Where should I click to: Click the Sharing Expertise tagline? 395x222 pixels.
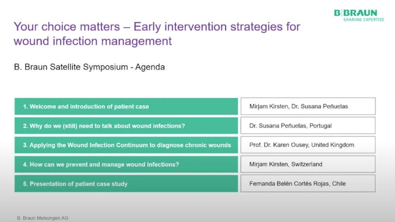coord(363,20)
